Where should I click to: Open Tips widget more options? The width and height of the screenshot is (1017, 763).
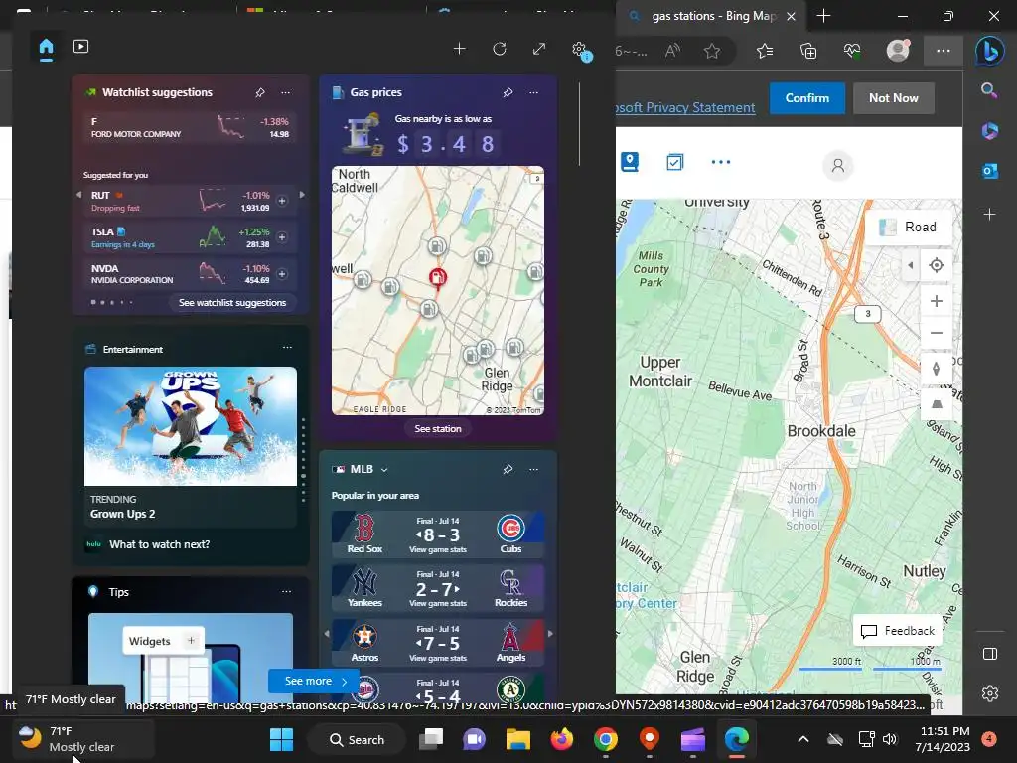point(287,592)
